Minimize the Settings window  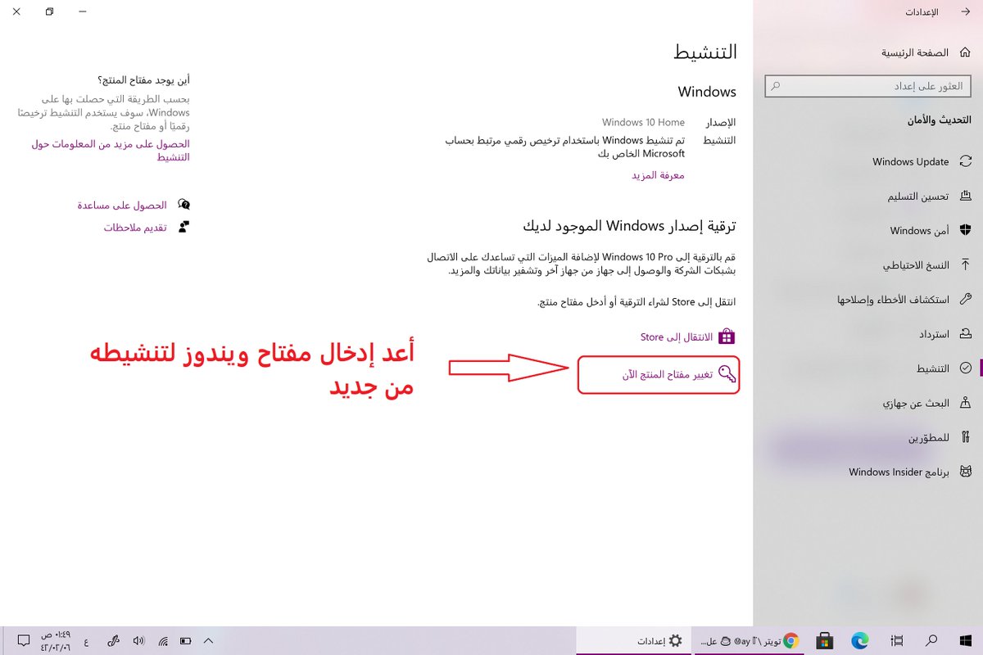84,12
